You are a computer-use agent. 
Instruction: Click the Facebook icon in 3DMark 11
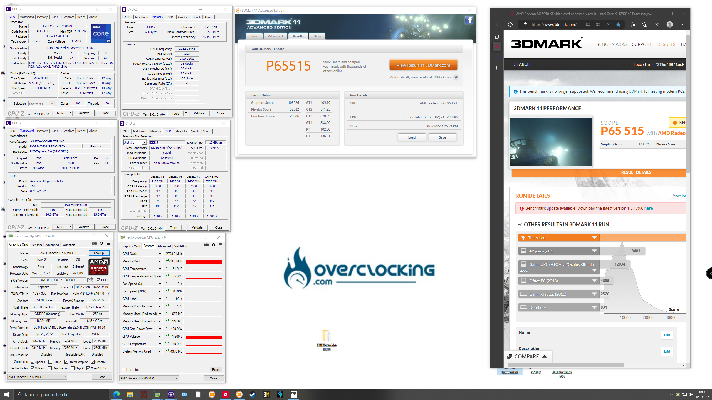click(x=469, y=20)
